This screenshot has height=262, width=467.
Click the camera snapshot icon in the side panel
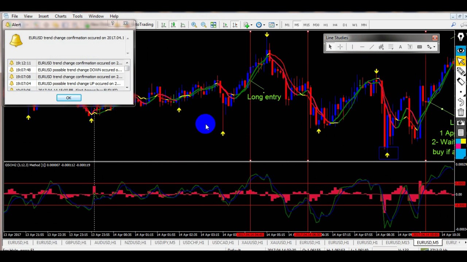pos(461,123)
